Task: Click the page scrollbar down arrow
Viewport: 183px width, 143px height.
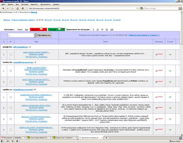Action: pos(182,135)
